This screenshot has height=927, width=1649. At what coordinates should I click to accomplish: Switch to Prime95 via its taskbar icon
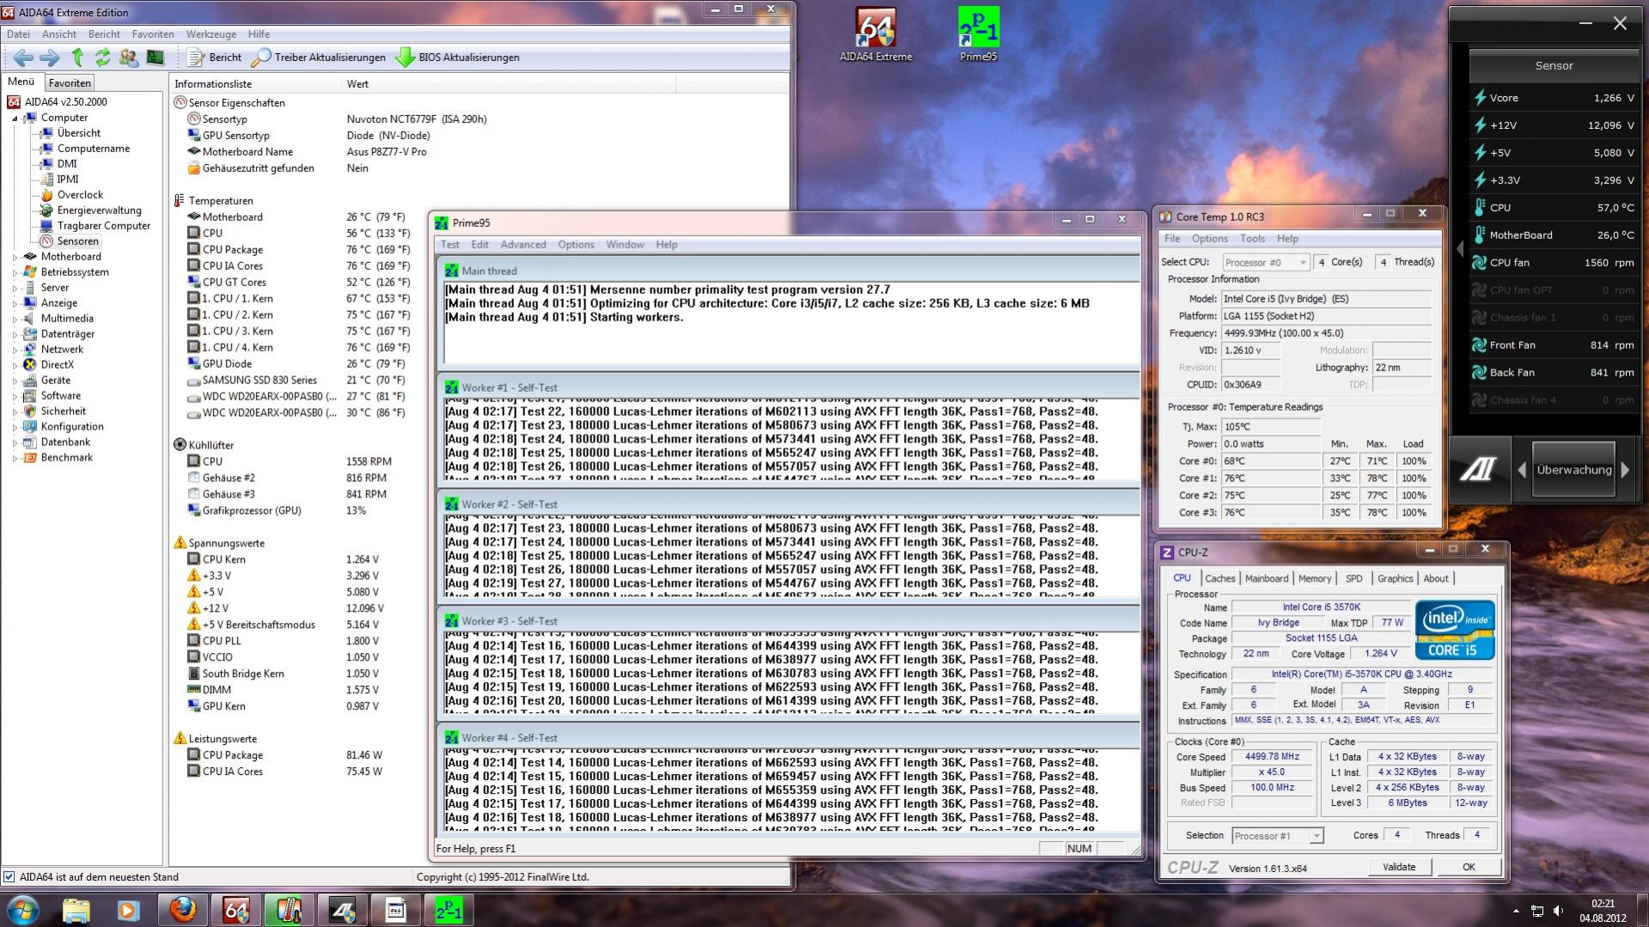point(449,910)
